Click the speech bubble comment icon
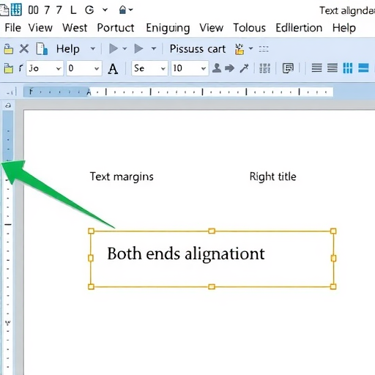 [288, 68]
